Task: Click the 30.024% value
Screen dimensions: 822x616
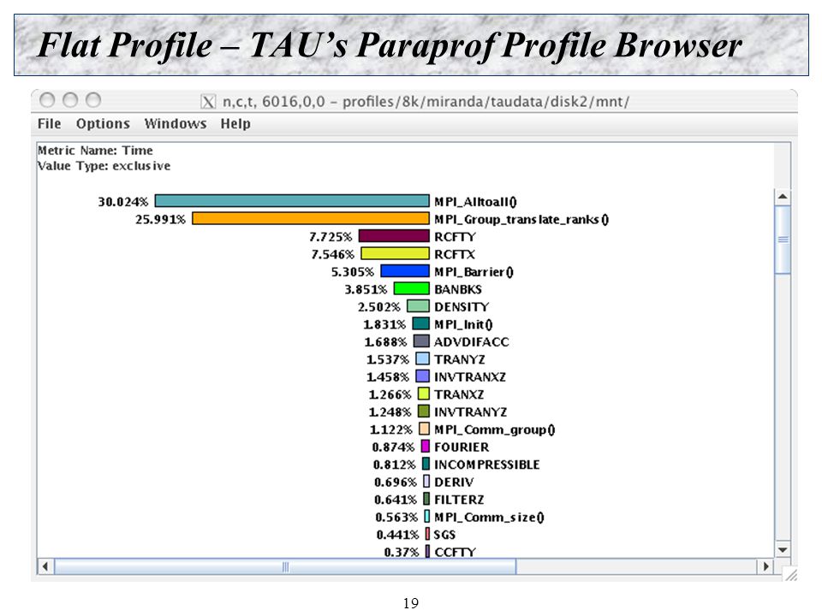Action: pos(123,202)
